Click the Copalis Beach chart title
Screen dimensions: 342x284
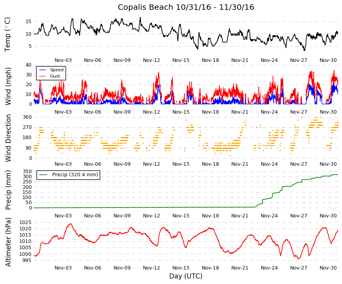(x=186, y=7)
